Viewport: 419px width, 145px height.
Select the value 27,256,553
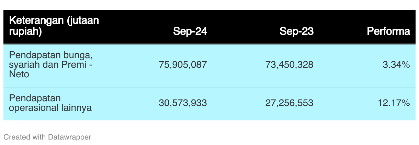pyautogui.click(x=290, y=103)
